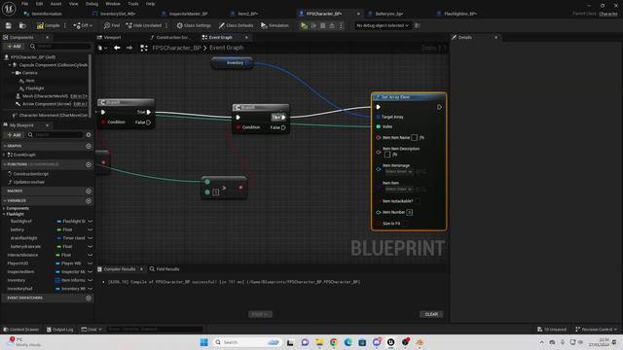Expand the Components variable category
The image size is (623, 350).
(x=4, y=208)
